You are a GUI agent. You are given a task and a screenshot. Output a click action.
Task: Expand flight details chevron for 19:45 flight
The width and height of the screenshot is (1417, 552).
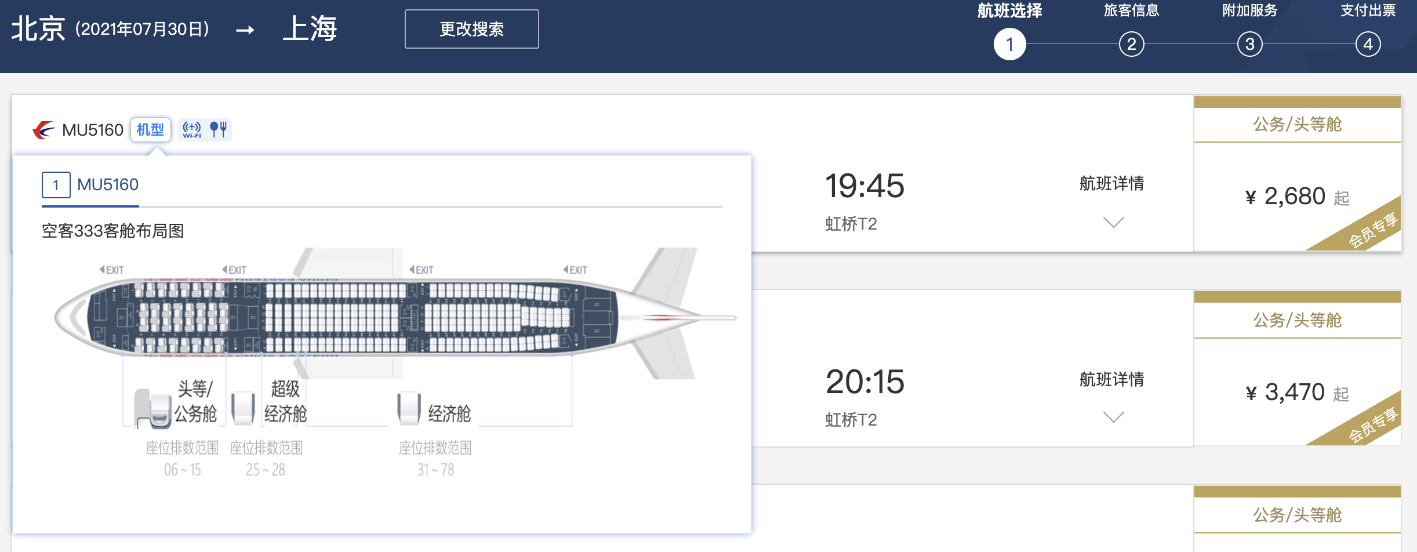tap(1113, 222)
